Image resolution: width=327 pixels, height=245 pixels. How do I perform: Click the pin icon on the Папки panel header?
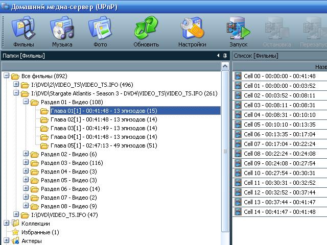coord(225,56)
